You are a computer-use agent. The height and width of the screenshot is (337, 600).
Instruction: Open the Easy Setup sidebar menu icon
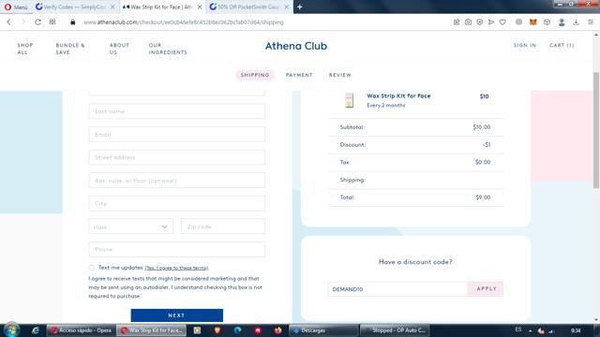tap(591, 22)
